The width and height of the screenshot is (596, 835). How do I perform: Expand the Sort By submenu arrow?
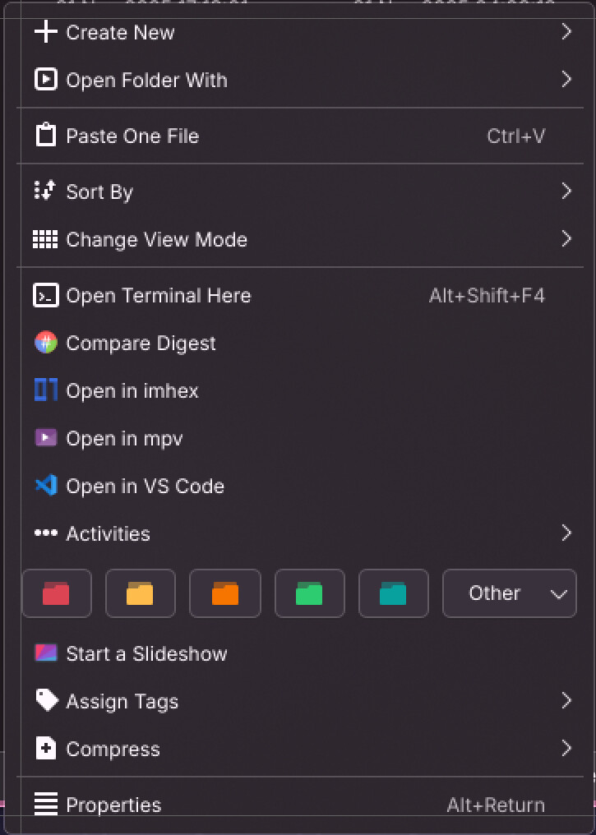pyautogui.click(x=566, y=191)
